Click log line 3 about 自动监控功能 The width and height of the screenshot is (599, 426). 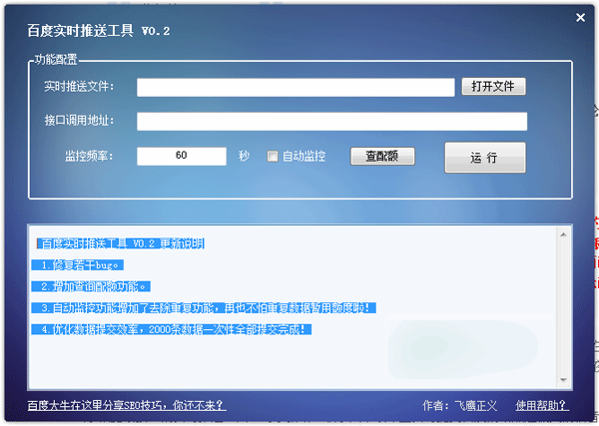204,307
